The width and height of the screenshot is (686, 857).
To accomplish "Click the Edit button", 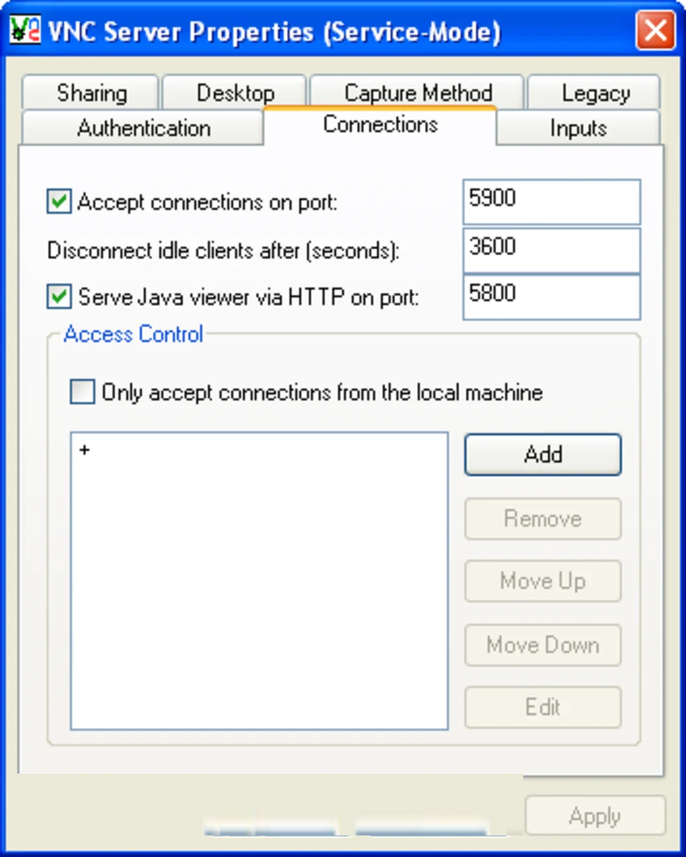I will (543, 707).
